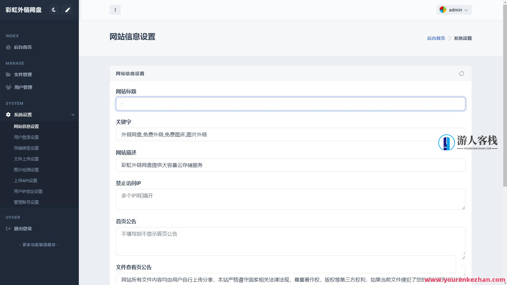The width and height of the screenshot is (507, 285).
Task: Click the 禁止访问IP textarea
Action: click(x=291, y=199)
